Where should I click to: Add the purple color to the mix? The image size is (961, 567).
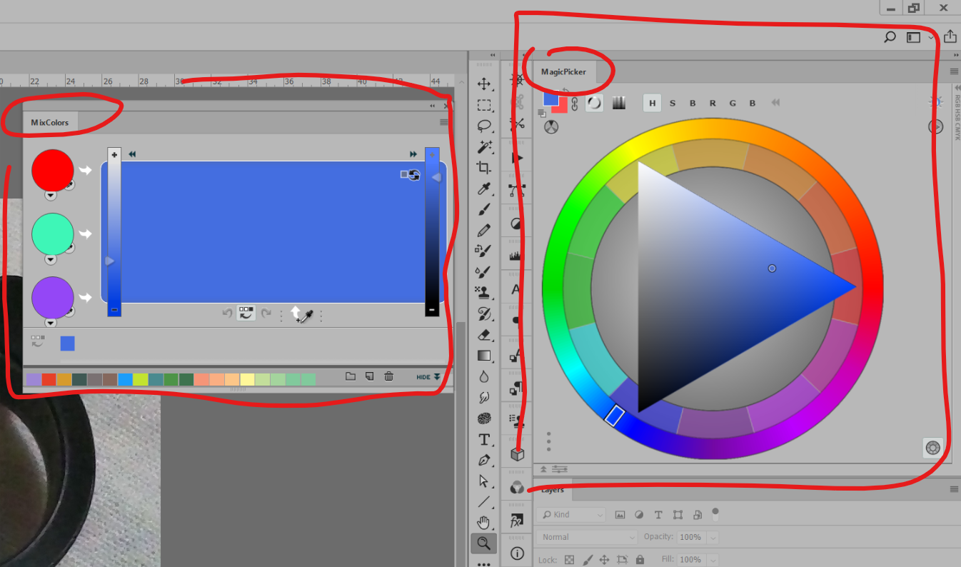(86, 297)
